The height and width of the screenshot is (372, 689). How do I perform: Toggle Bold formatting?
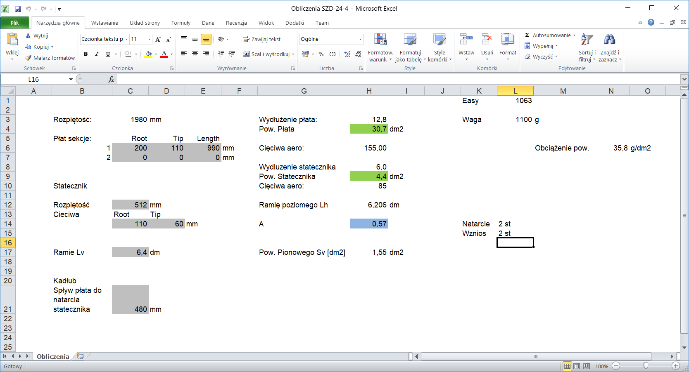click(86, 54)
